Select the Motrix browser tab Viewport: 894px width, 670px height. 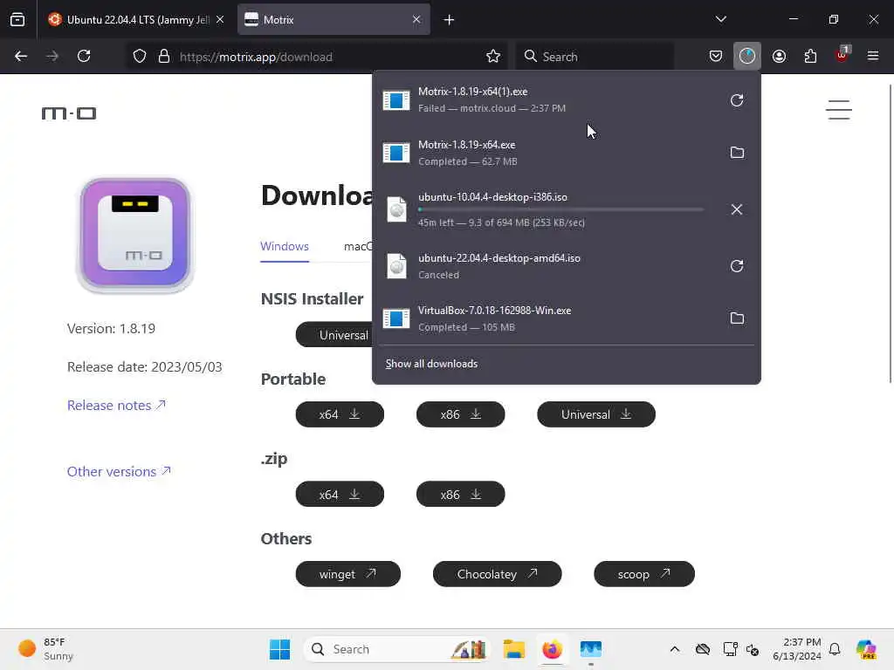click(x=334, y=19)
